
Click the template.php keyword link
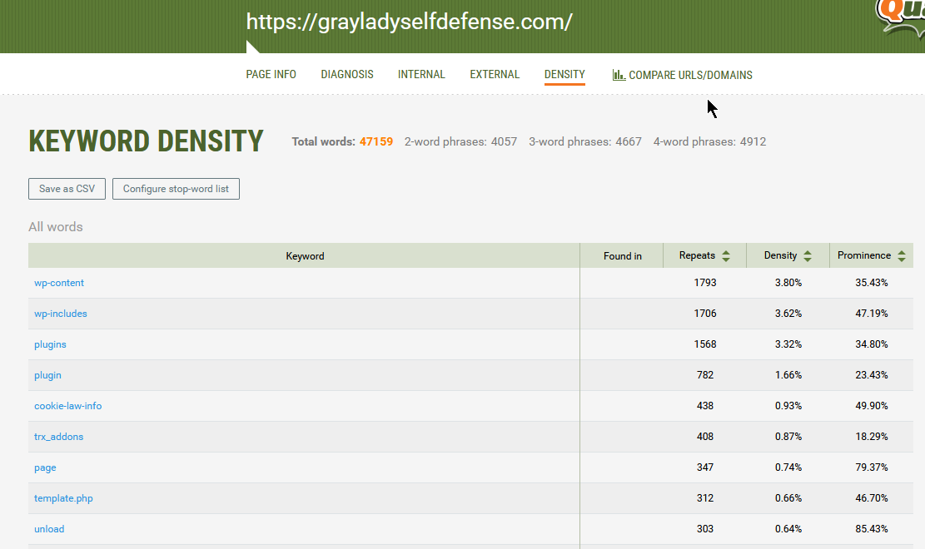coord(63,498)
